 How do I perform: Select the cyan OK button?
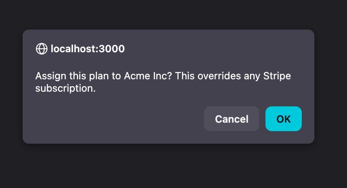(x=284, y=119)
